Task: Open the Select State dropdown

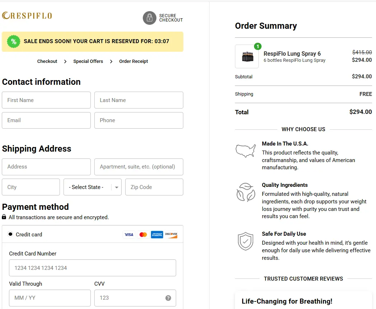Action: tap(93, 187)
